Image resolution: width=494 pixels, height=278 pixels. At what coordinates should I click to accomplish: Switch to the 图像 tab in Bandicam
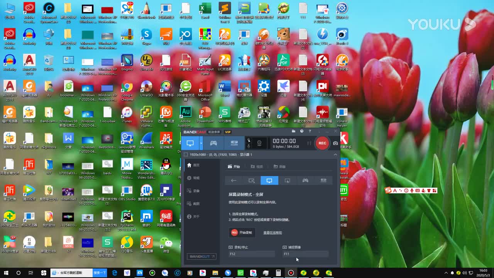click(280, 167)
